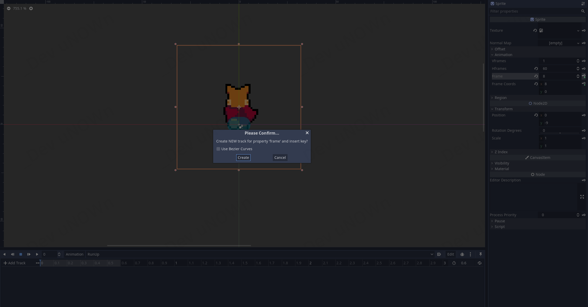The image size is (588, 307).
Task: Zoom out the canvas with minus icon
Action: (9, 8)
